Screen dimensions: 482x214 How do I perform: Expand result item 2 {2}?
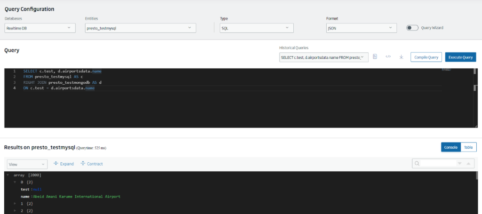tap(15, 211)
